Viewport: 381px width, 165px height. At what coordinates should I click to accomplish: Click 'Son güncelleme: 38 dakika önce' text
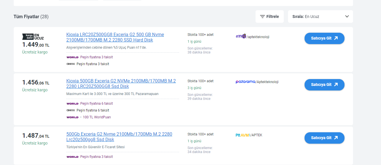pyautogui.click(x=200, y=50)
